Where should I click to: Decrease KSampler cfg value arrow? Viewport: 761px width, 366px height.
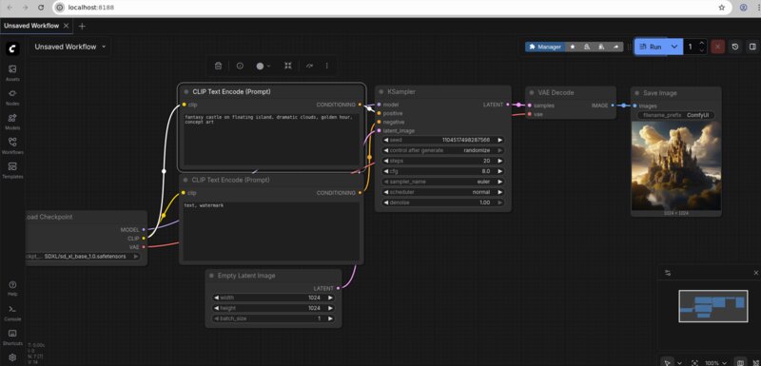[x=386, y=171]
